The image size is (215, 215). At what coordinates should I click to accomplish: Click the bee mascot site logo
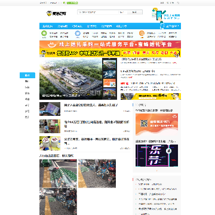[x=56, y=13]
